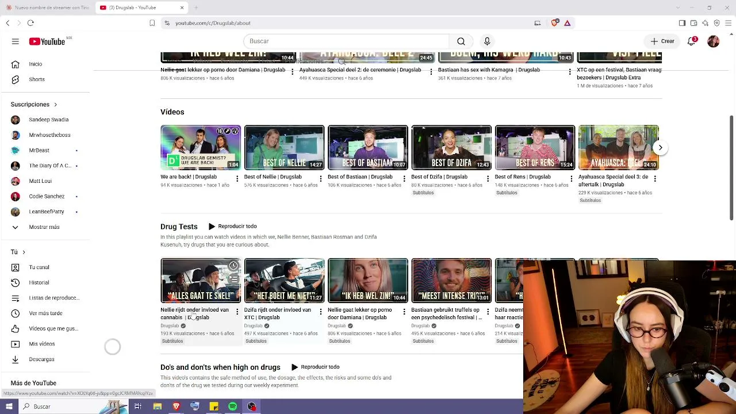Click the page vertical scrollbar thumb

point(731,167)
